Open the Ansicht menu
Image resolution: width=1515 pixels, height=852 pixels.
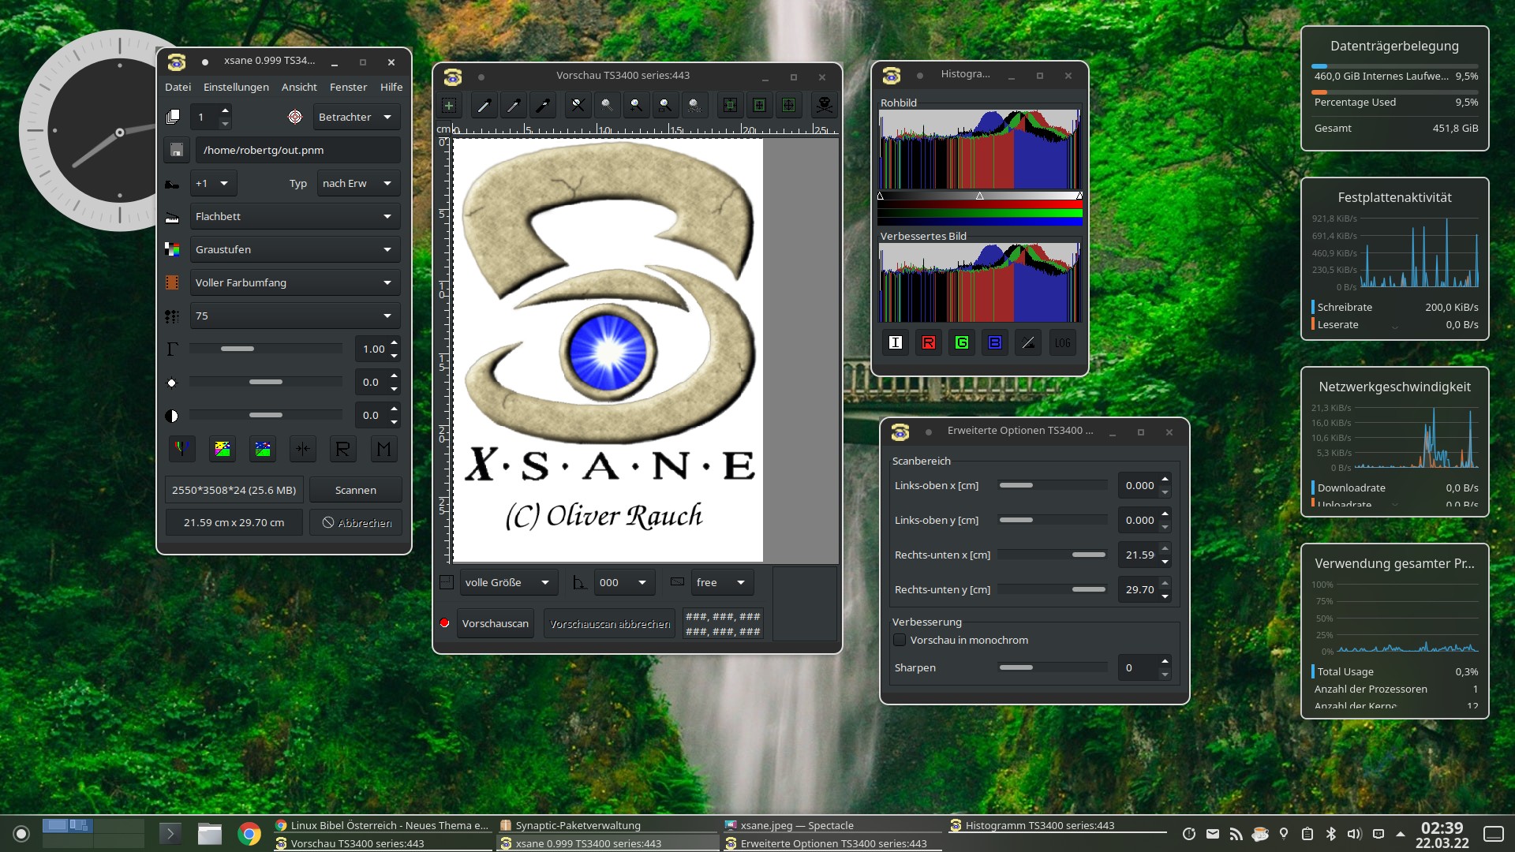pyautogui.click(x=299, y=87)
